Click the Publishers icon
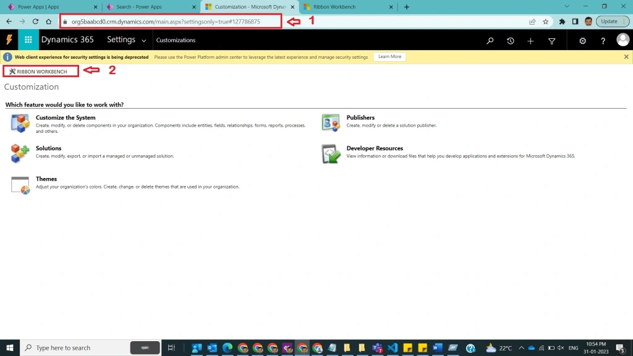 (x=331, y=123)
